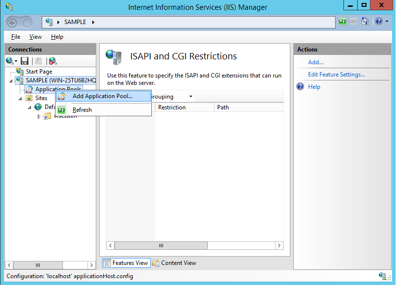Click left arrow of restrictions list scrollbar
The width and height of the screenshot is (396, 286).
(111, 246)
